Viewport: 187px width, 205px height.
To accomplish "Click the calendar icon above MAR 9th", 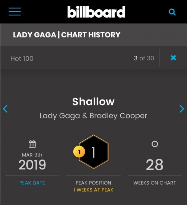I will (32, 144).
